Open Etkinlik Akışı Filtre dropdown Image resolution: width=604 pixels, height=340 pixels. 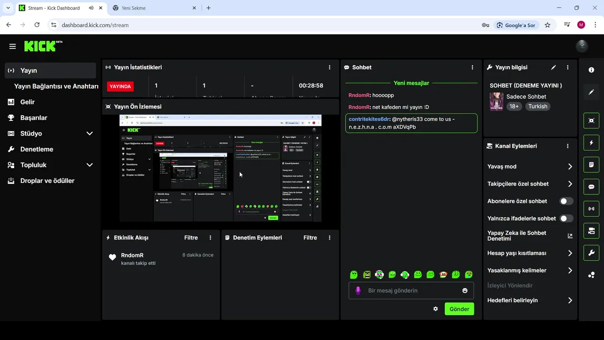pos(191,238)
